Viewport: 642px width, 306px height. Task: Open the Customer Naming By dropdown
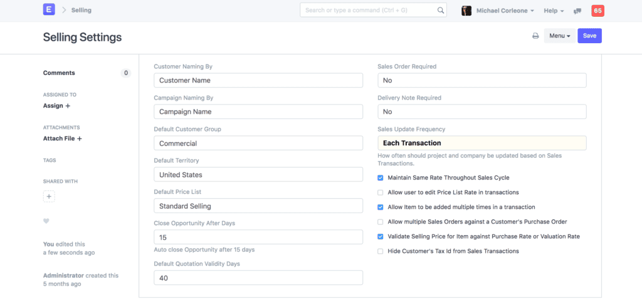coord(258,81)
